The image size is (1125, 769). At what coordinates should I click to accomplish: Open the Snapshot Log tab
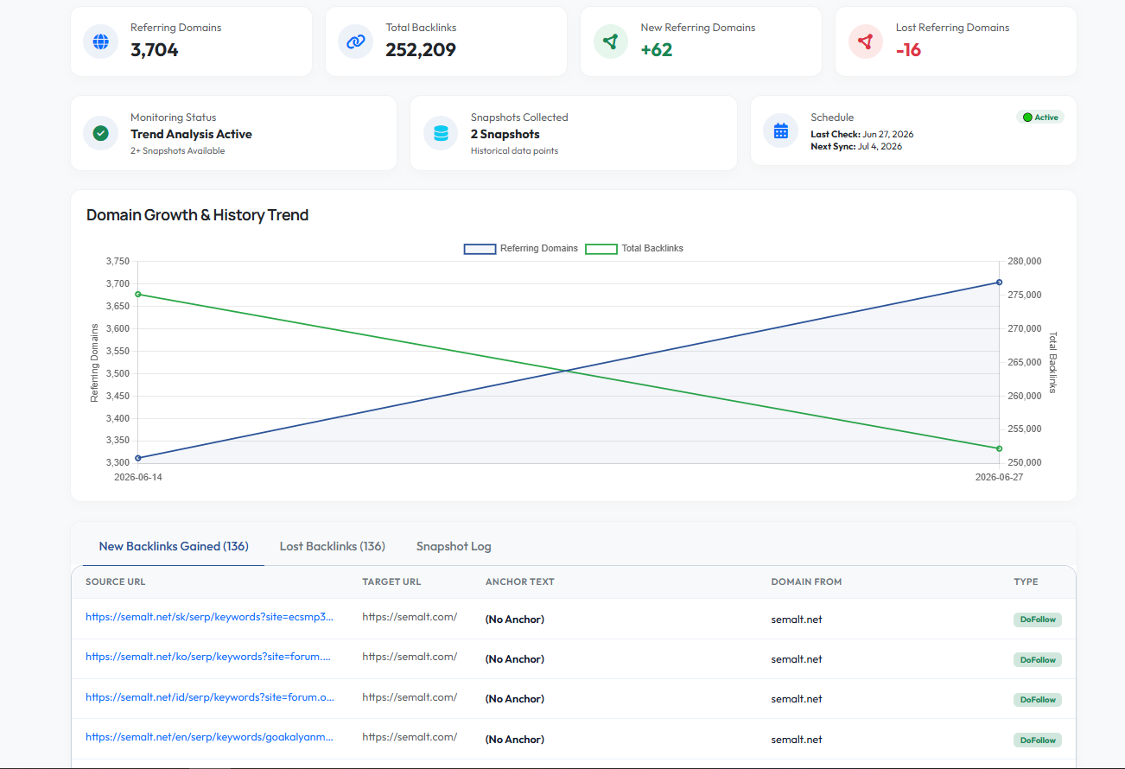coord(454,546)
